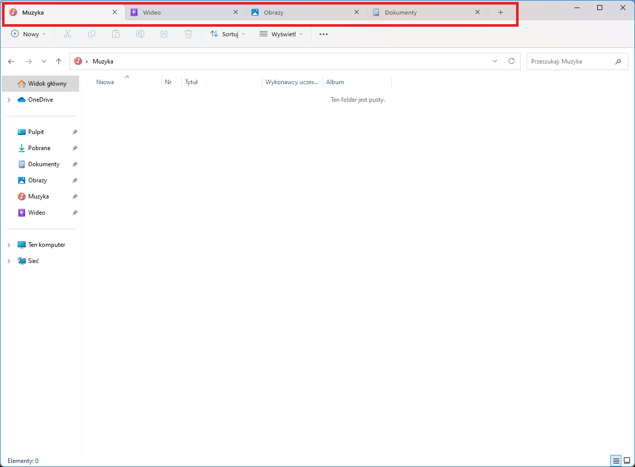Click the Nowy button

click(x=28, y=34)
